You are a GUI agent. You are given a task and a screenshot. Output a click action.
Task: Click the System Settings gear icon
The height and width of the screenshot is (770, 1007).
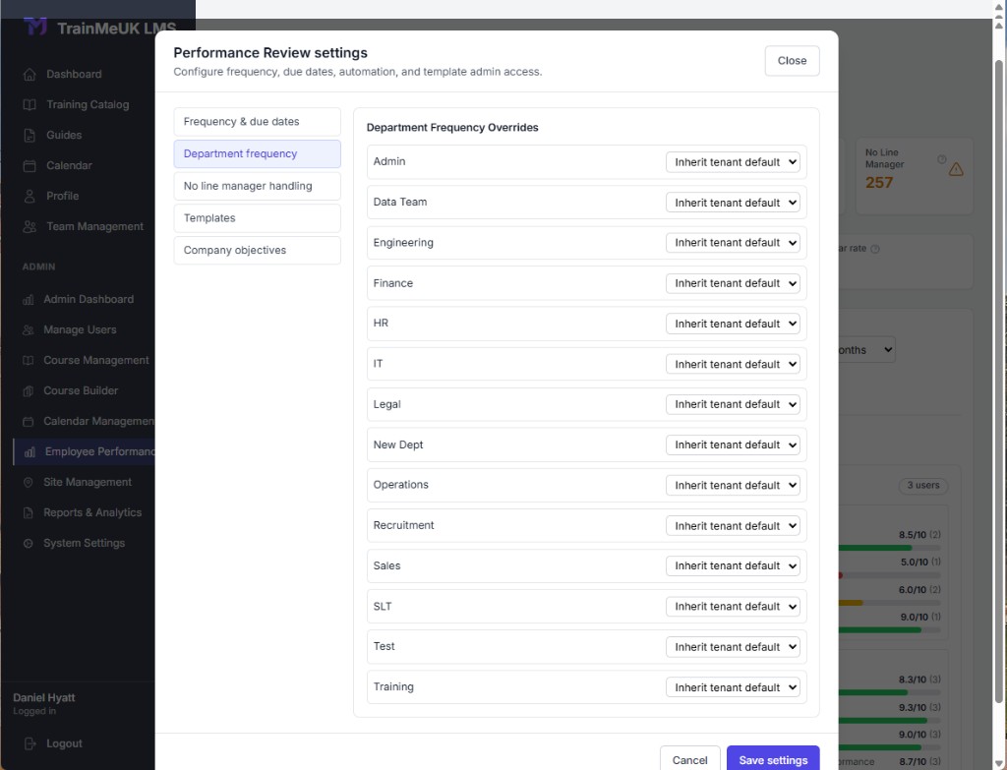(x=29, y=544)
